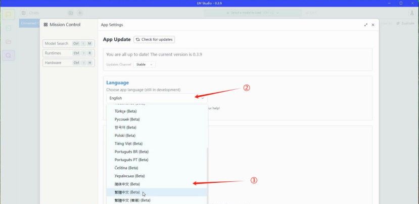Create a new chat folder

71,13
